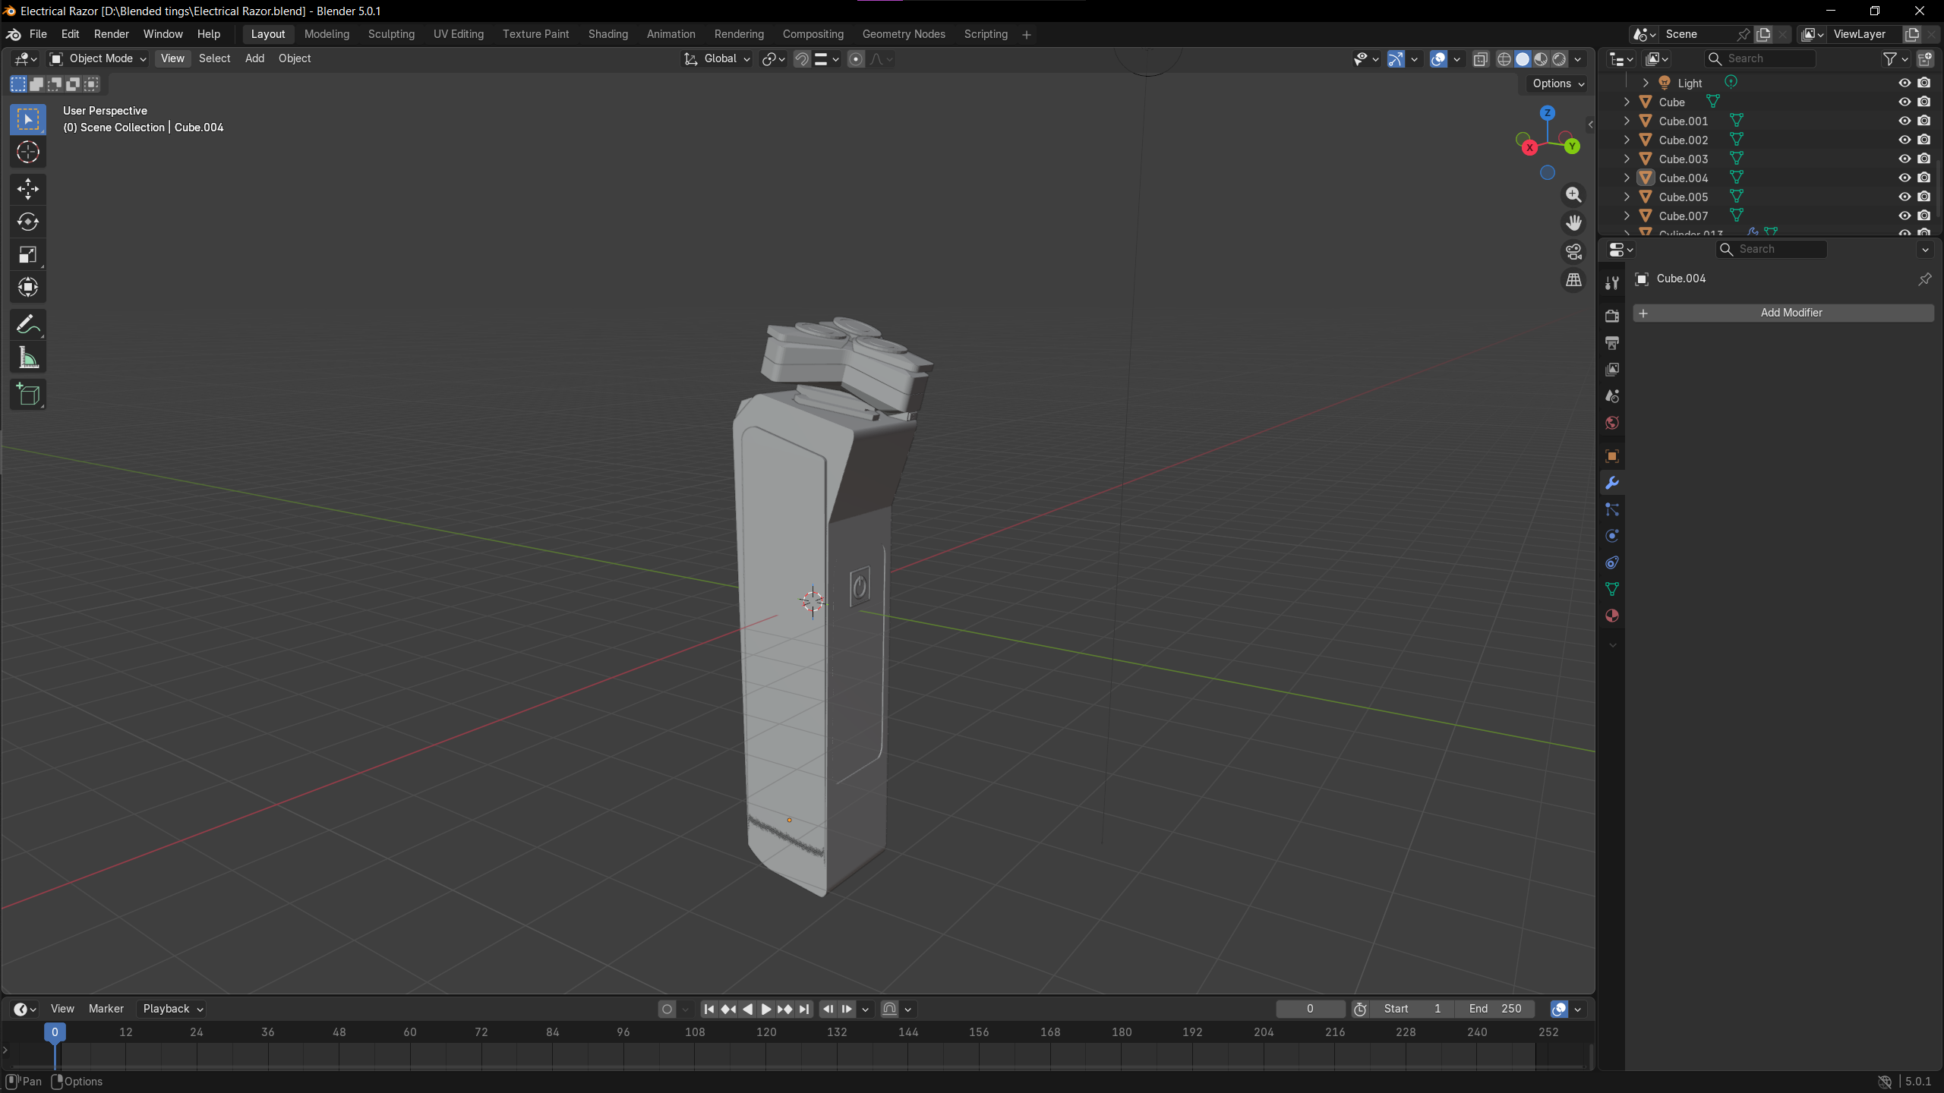Toggle camera view icon in viewport
1944x1093 pixels.
tap(1573, 251)
